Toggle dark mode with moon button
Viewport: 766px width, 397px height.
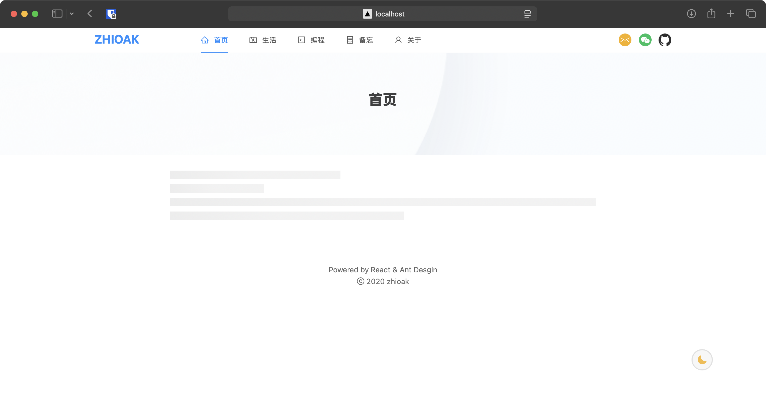[x=702, y=360]
